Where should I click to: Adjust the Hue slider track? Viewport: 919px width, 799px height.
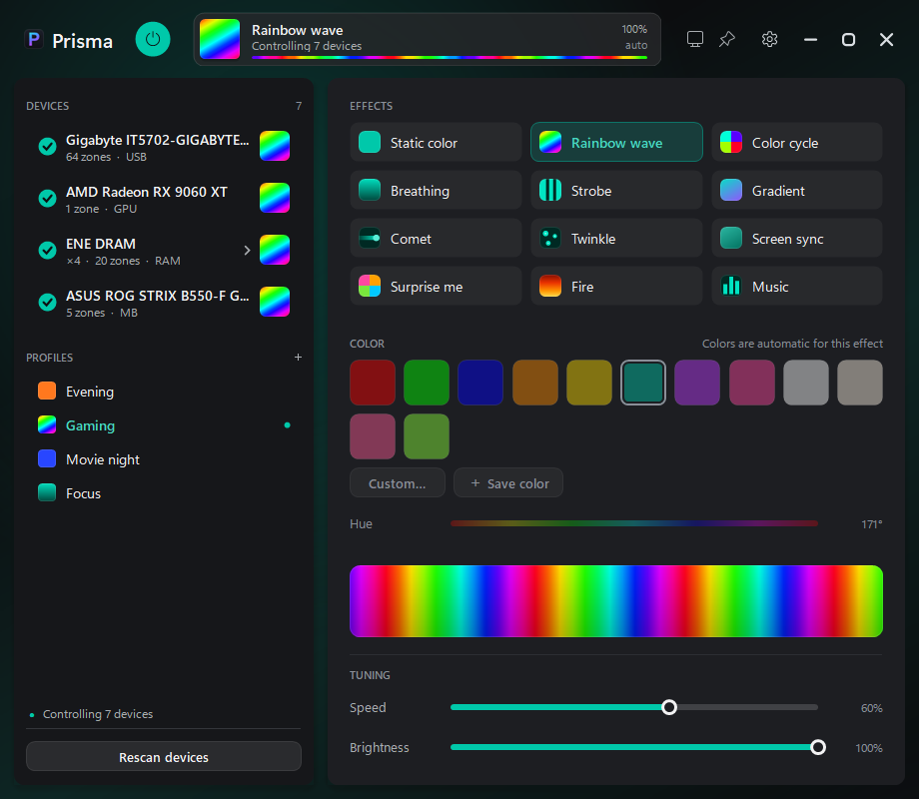(x=634, y=523)
